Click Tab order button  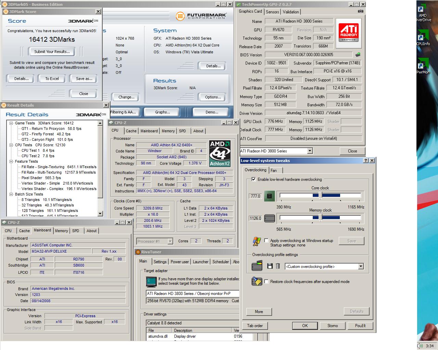[255, 326]
